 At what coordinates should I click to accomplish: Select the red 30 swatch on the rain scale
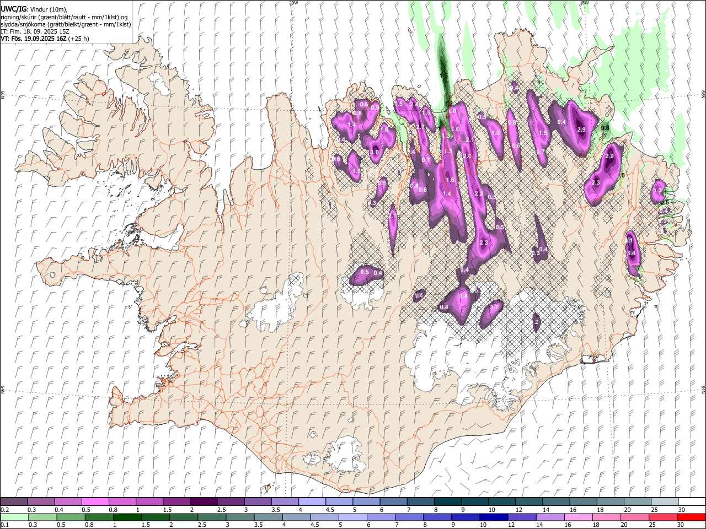(691, 517)
